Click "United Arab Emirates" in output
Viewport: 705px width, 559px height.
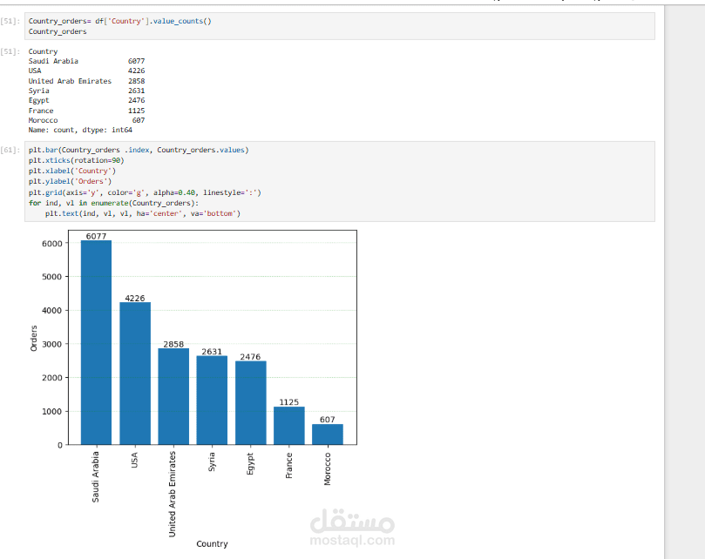click(70, 81)
